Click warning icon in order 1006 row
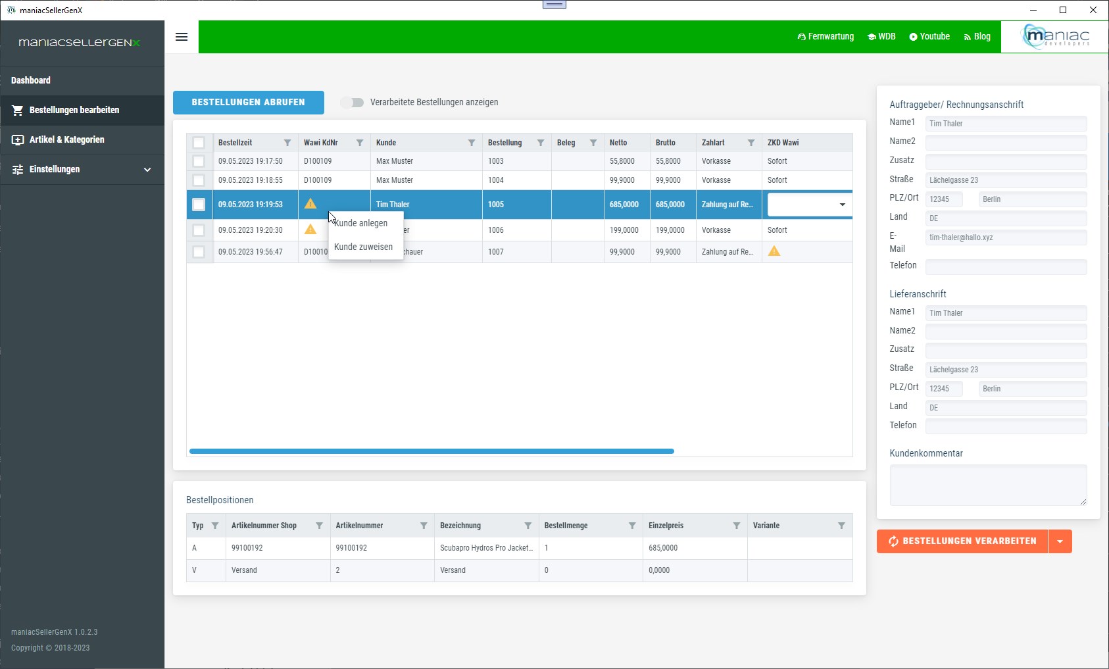This screenshot has height=669, width=1109. (x=310, y=229)
